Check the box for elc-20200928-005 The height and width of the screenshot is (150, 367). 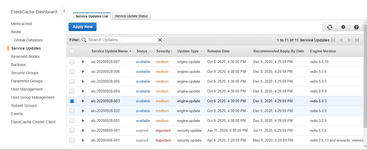(x=72, y=82)
